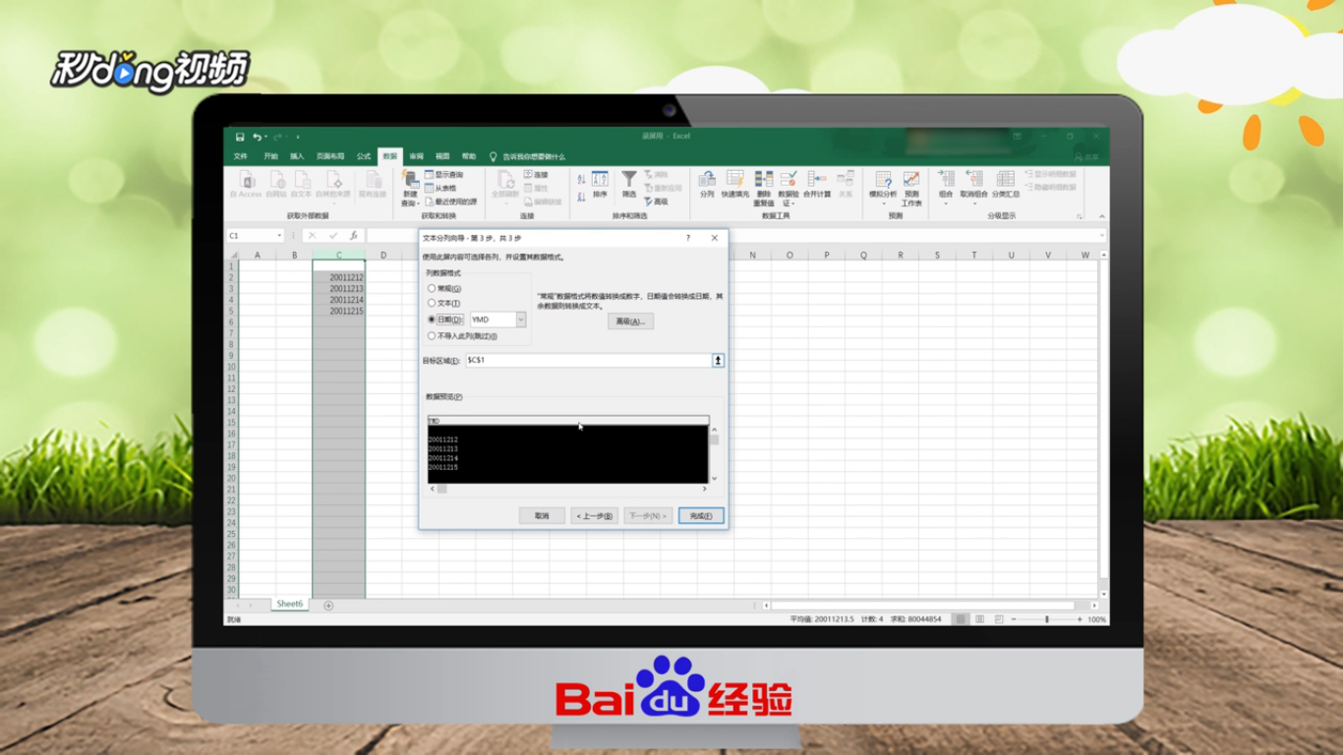
Task: Click the 分类汇总 (Subtotal) icon
Action: point(1005,184)
